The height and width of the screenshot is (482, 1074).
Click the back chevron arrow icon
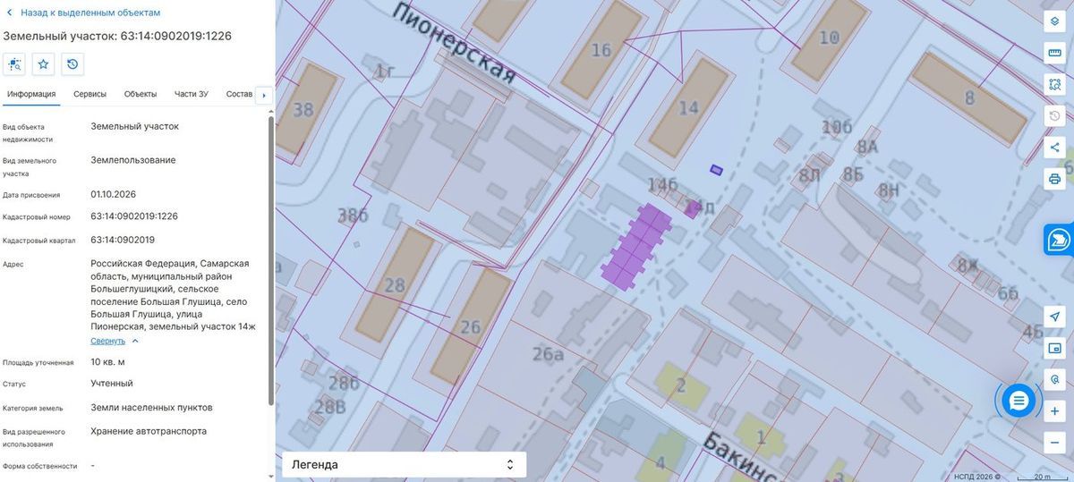point(10,13)
